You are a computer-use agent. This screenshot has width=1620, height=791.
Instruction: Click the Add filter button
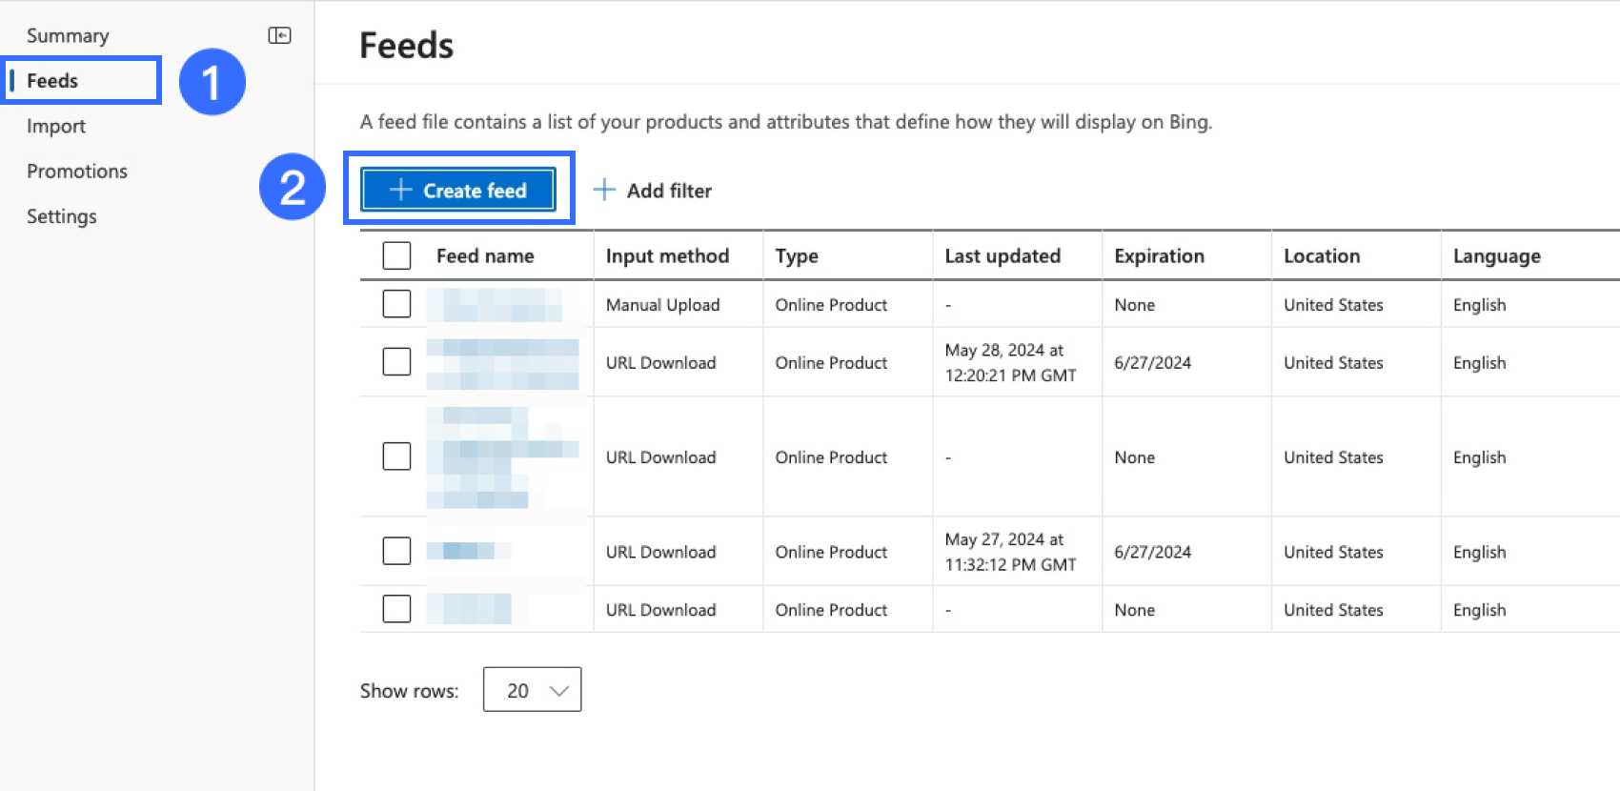(654, 191)
